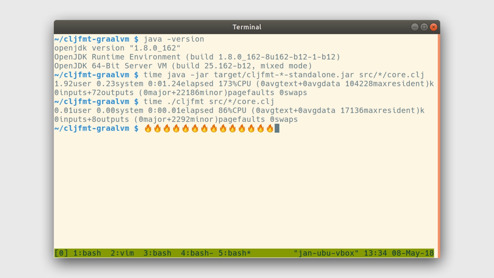This screenshot has height=278, width=494.
Task: Select tmux window 1:bash
Action: [x=87, y=253]
